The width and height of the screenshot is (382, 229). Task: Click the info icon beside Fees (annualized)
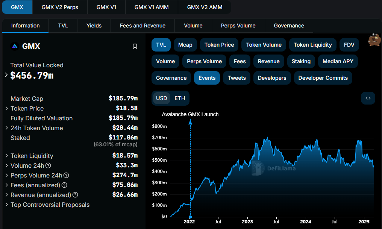[x=64, y=185]
